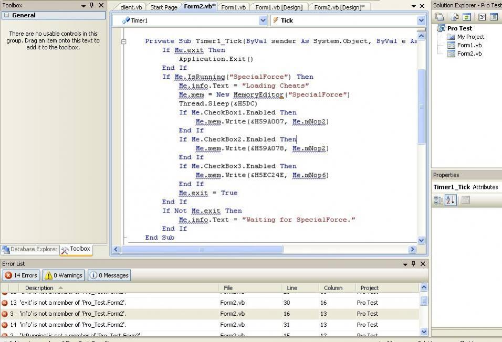Select the Toolbox bottom tab

tap(76, 249)
